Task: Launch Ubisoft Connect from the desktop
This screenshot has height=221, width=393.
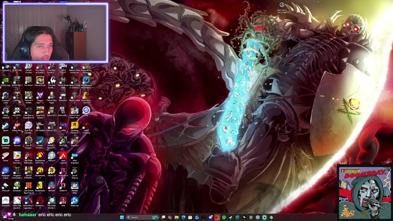Action: point(29,68)
